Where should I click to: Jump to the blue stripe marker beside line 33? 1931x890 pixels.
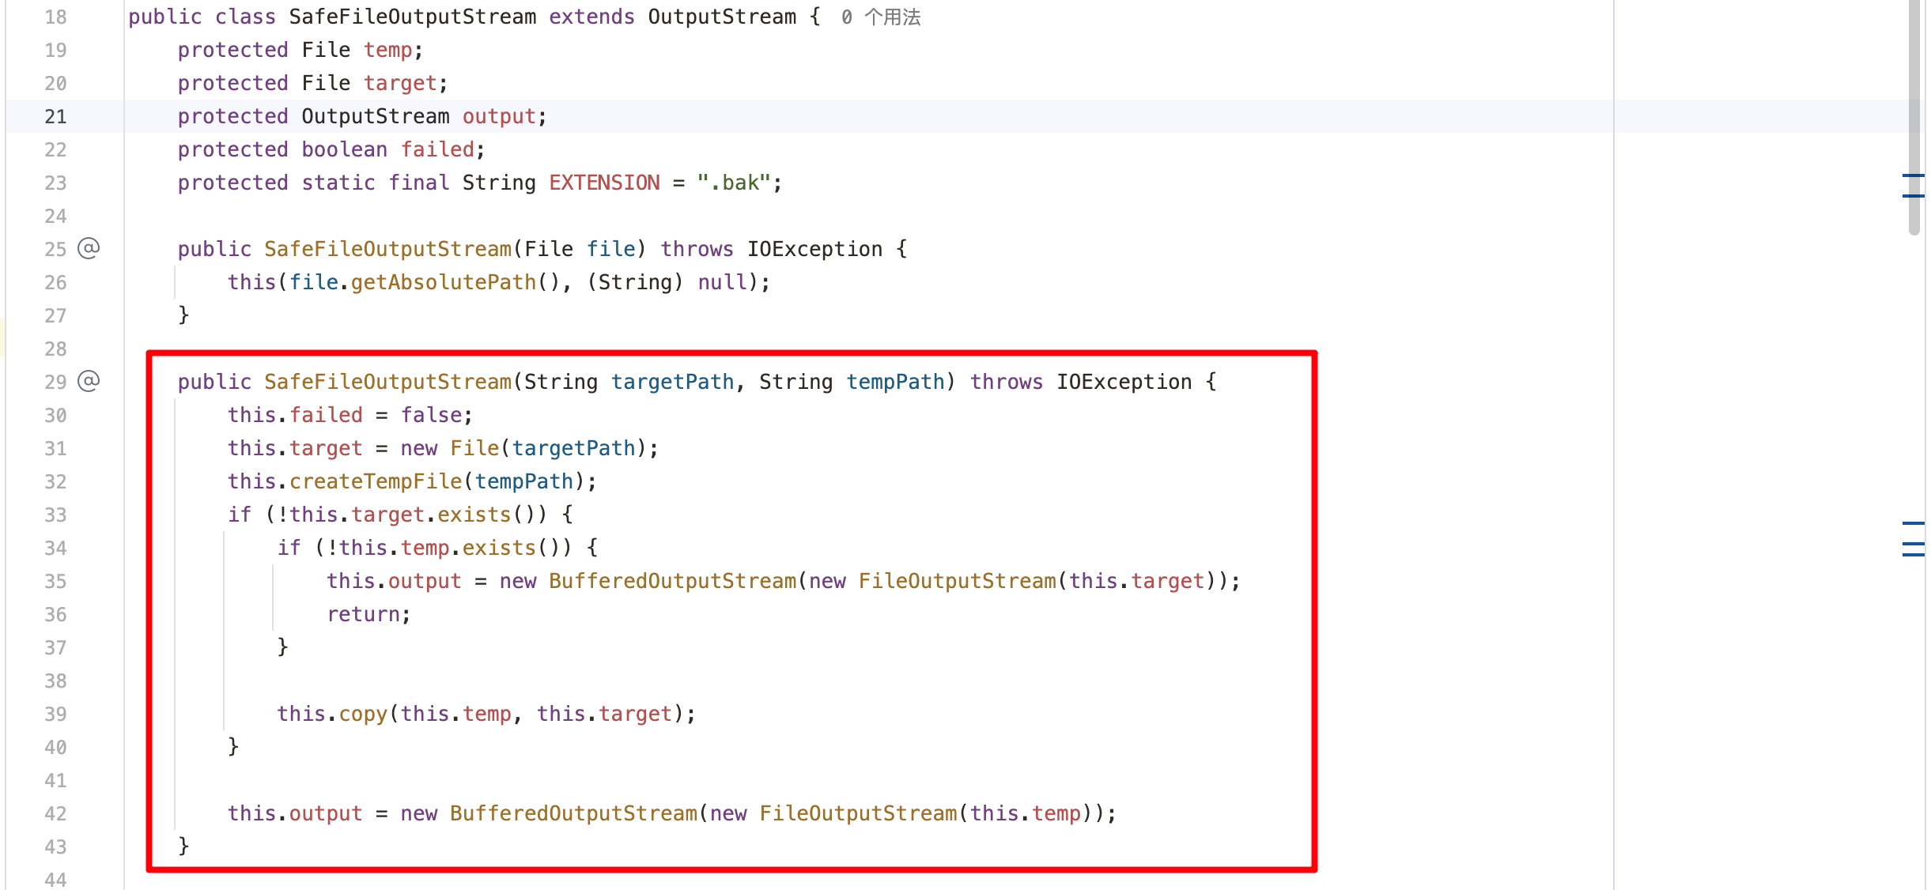click(1913, 523)
